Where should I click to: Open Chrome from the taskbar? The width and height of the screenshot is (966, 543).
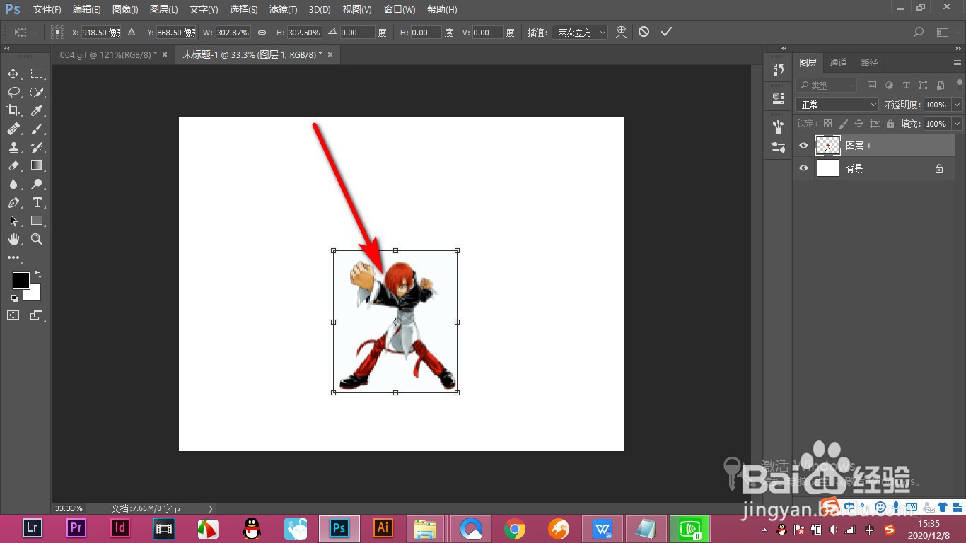pos(515,528)
